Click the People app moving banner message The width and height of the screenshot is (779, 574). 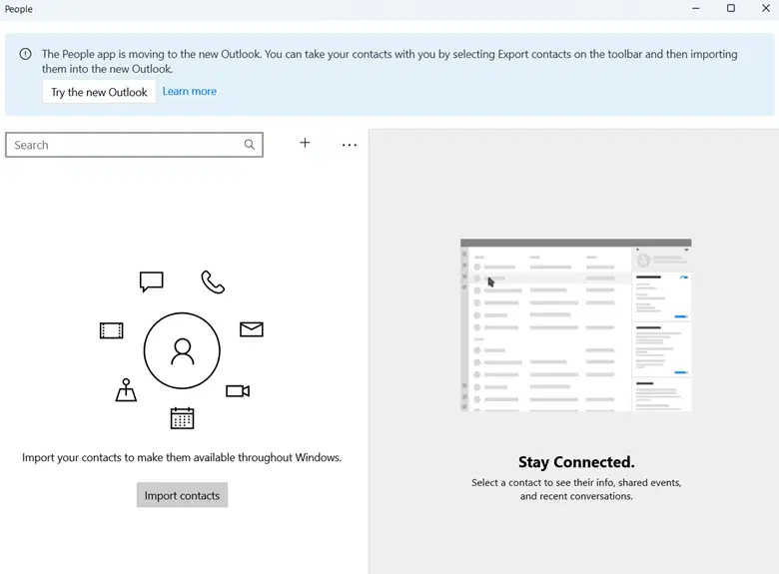coord(389,62)
